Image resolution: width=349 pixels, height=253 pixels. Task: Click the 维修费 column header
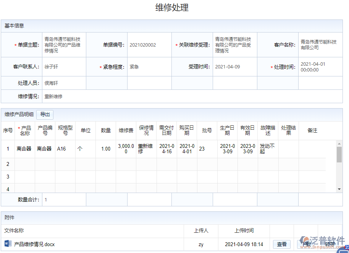coord(126,130)
